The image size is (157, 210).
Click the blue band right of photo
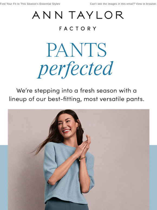coord(153,177)
